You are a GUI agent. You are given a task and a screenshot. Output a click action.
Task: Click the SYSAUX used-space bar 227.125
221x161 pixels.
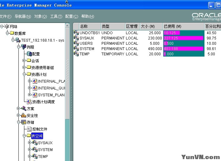[x=184, y=38]
